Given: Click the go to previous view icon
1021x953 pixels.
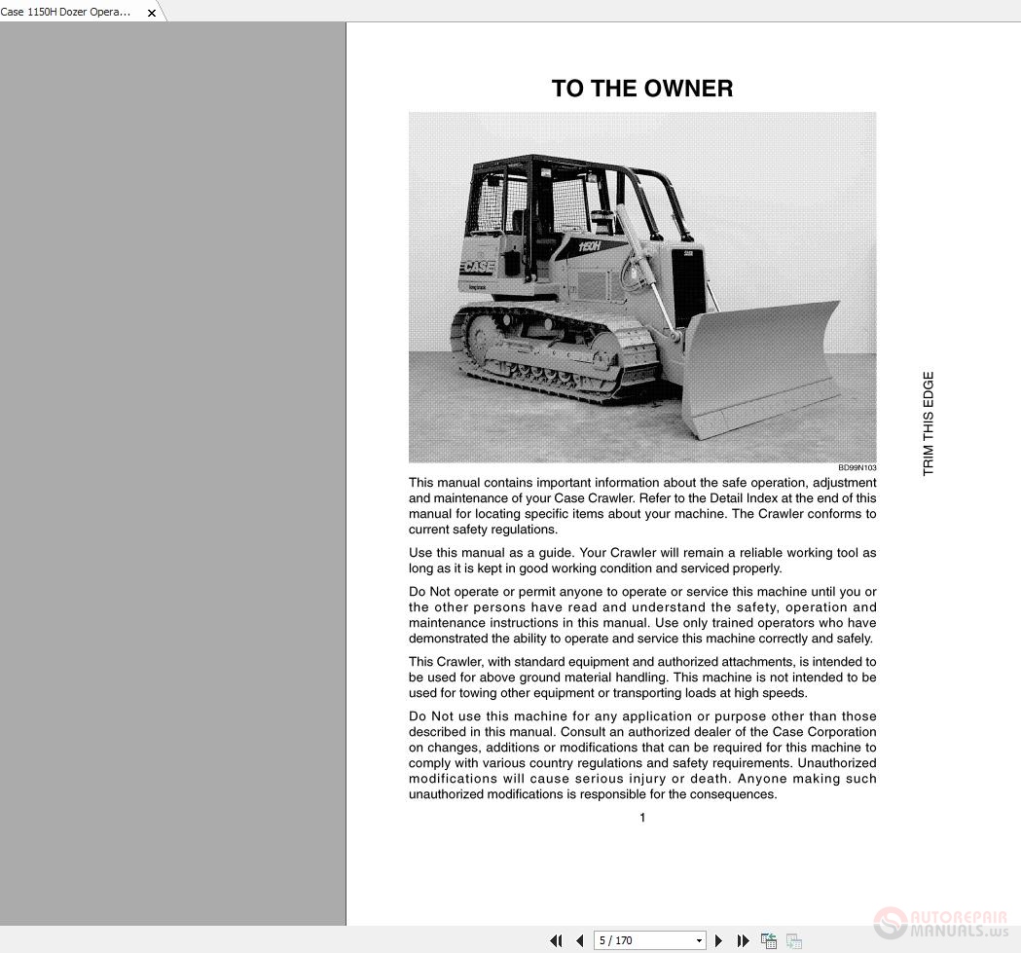Looking at the screenshot, I should tap(769, 940).
